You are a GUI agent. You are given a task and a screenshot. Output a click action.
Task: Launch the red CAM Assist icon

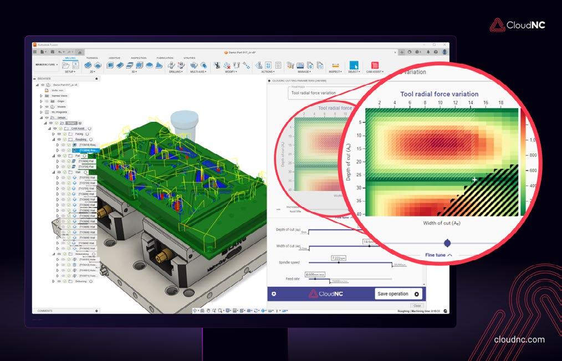(x=375, y=65)
